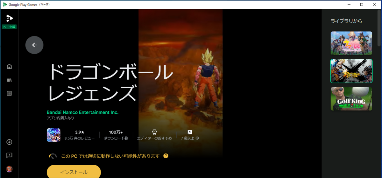
Task: Click the Google Play Games sidebar logo
Action: point(9,18)
